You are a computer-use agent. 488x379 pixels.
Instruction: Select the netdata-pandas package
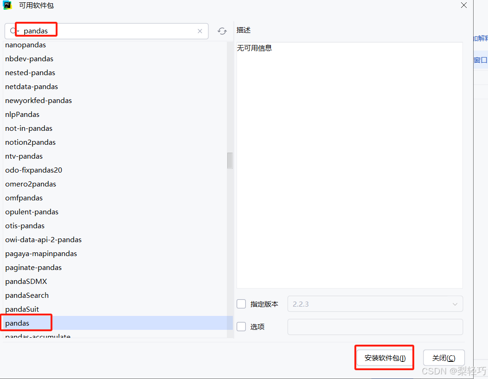(115, 87)
